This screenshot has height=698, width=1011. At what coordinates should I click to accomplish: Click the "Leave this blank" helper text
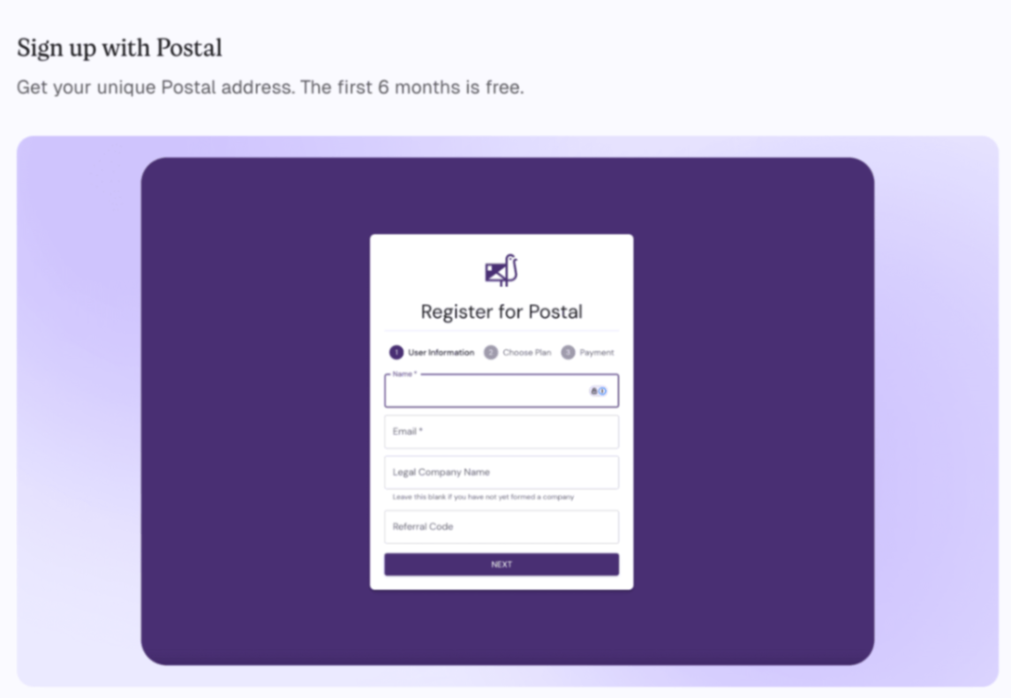(483, 497)
